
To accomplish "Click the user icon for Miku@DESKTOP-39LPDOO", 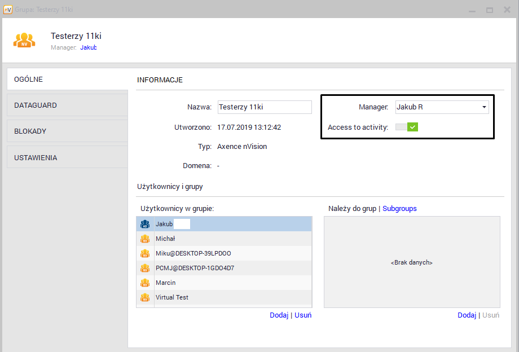I will (146, 253).
